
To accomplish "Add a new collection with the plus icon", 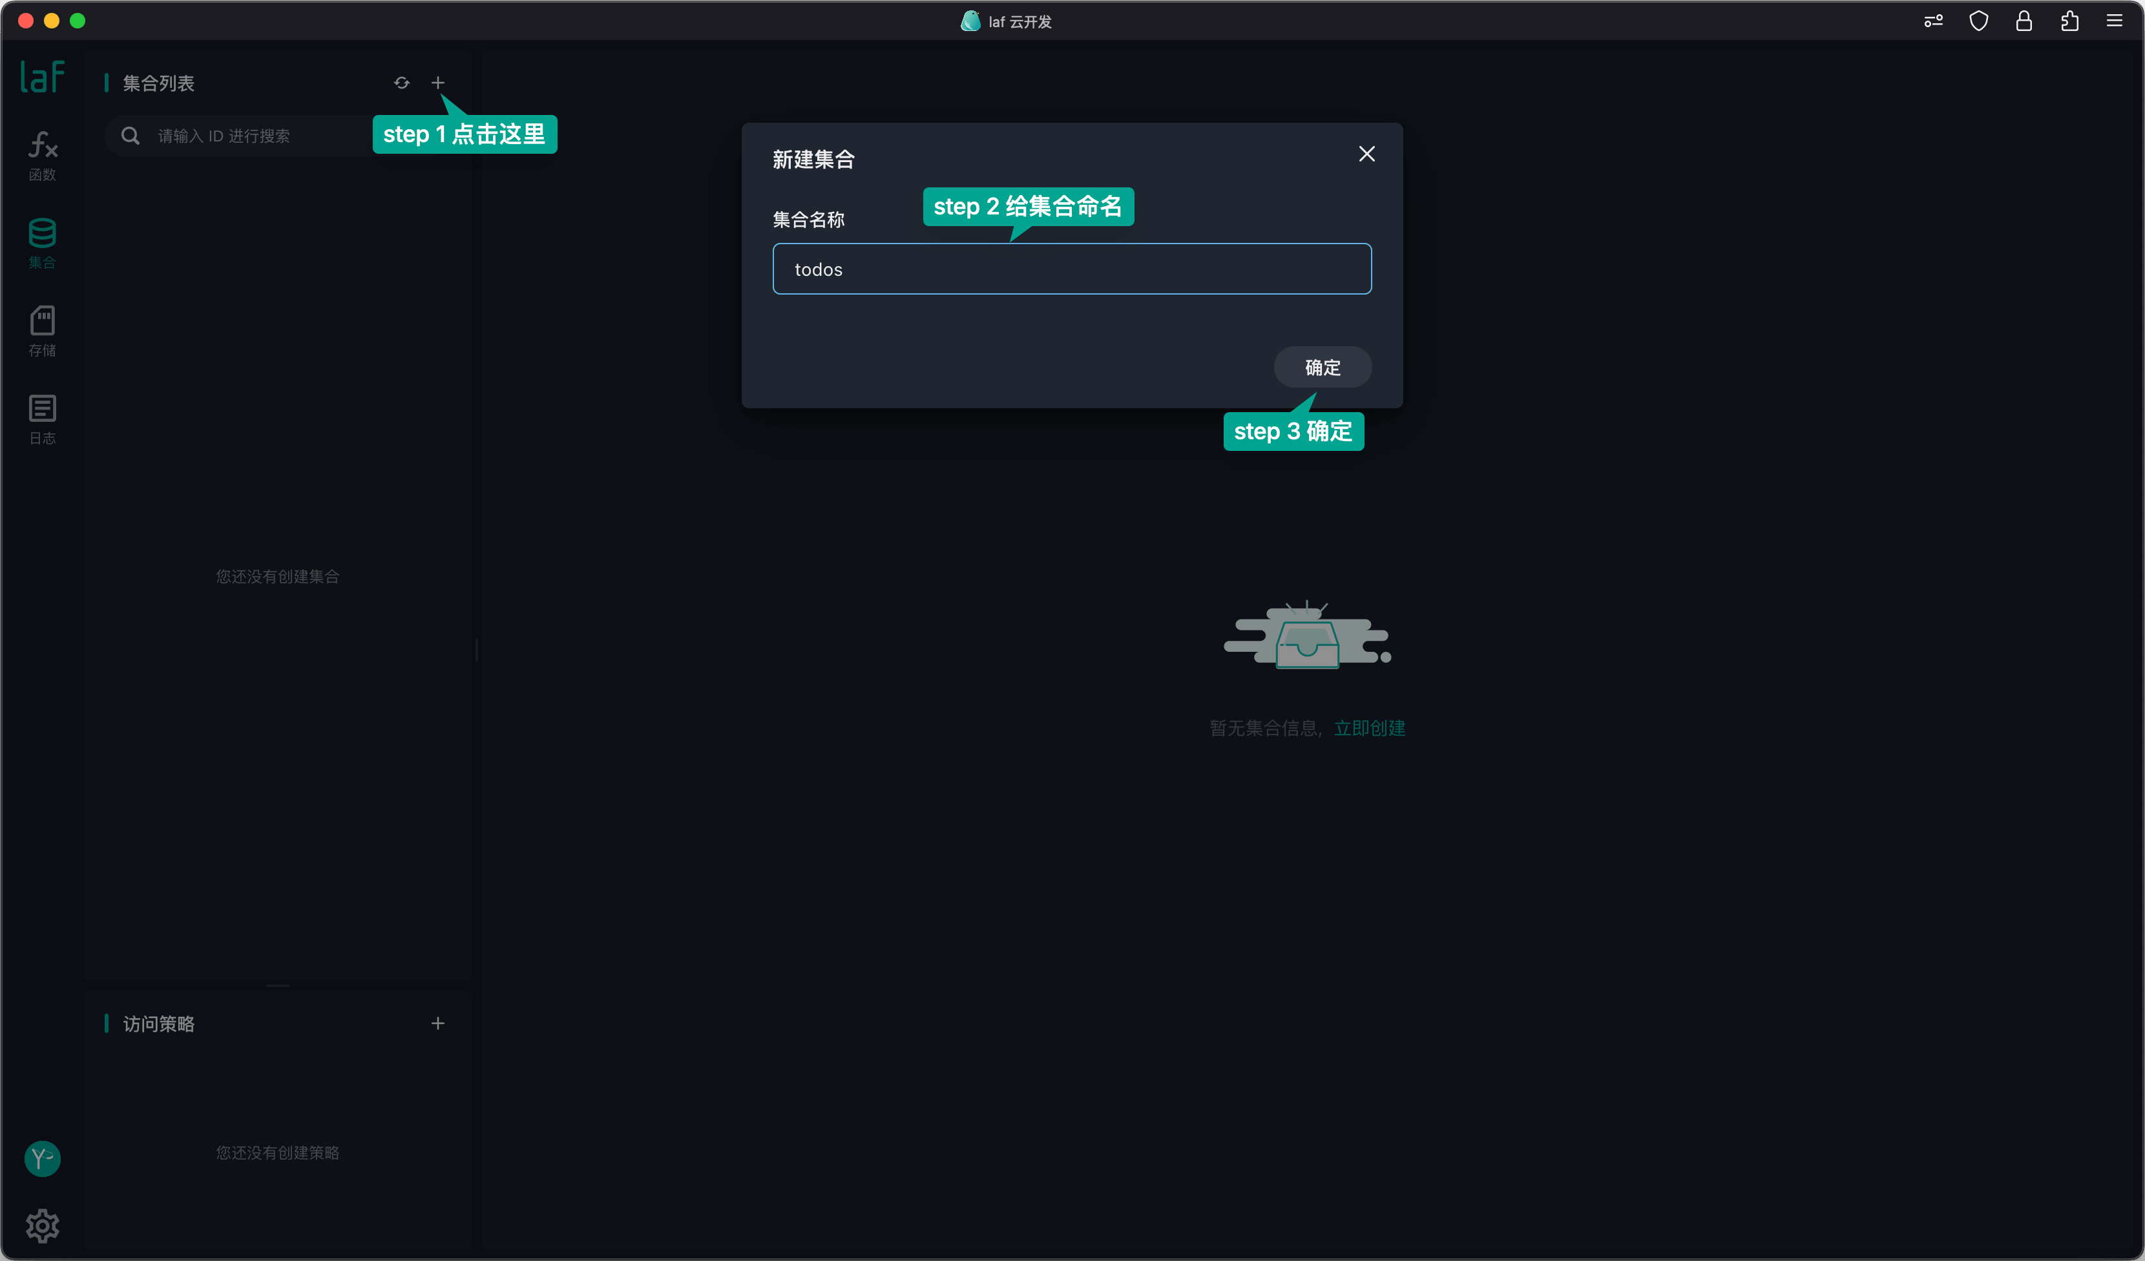I will pyautogui.click(x=437, y=83).
